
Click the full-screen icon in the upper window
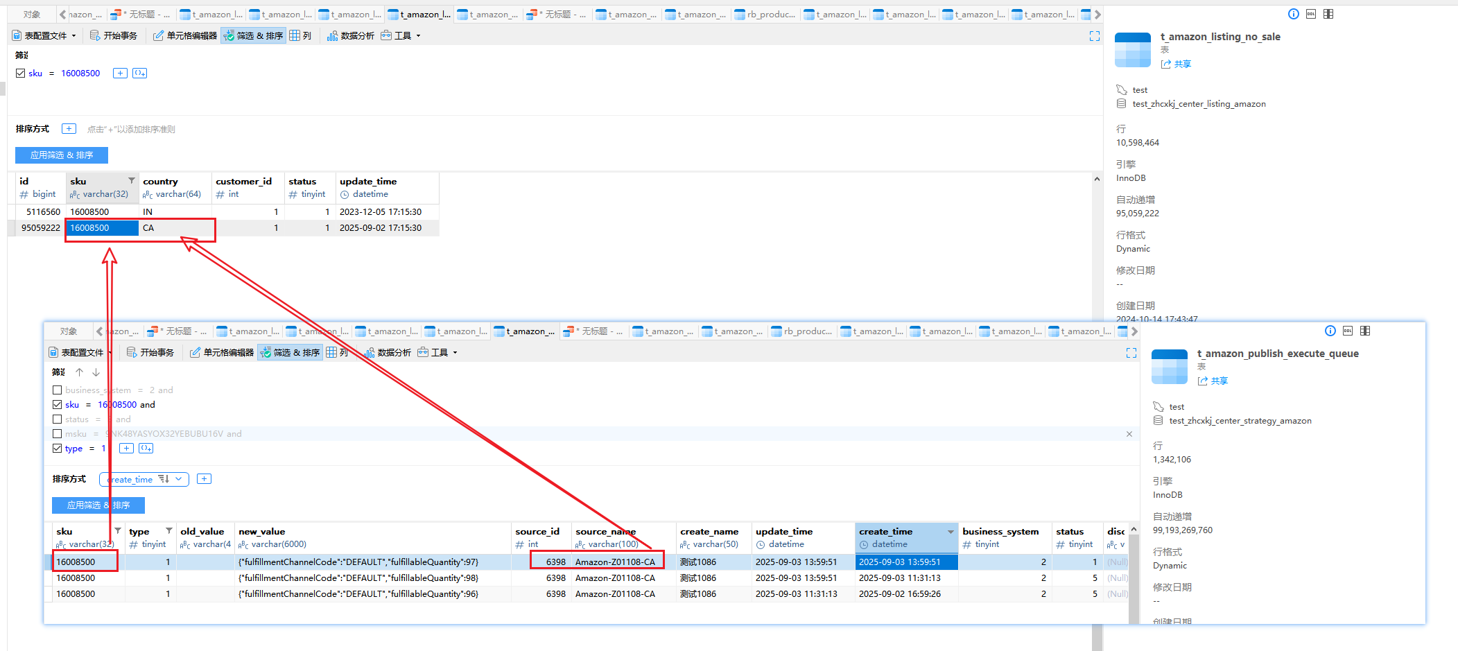tap(1095, 36)
